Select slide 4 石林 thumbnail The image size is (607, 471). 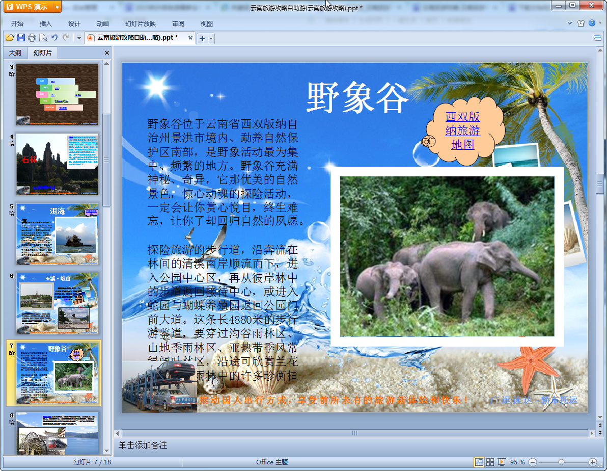pyautogui.click(x=58, y=164)
